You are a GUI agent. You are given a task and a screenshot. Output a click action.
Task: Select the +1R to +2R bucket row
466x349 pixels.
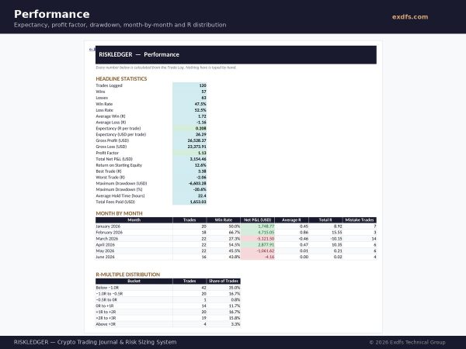168,312
